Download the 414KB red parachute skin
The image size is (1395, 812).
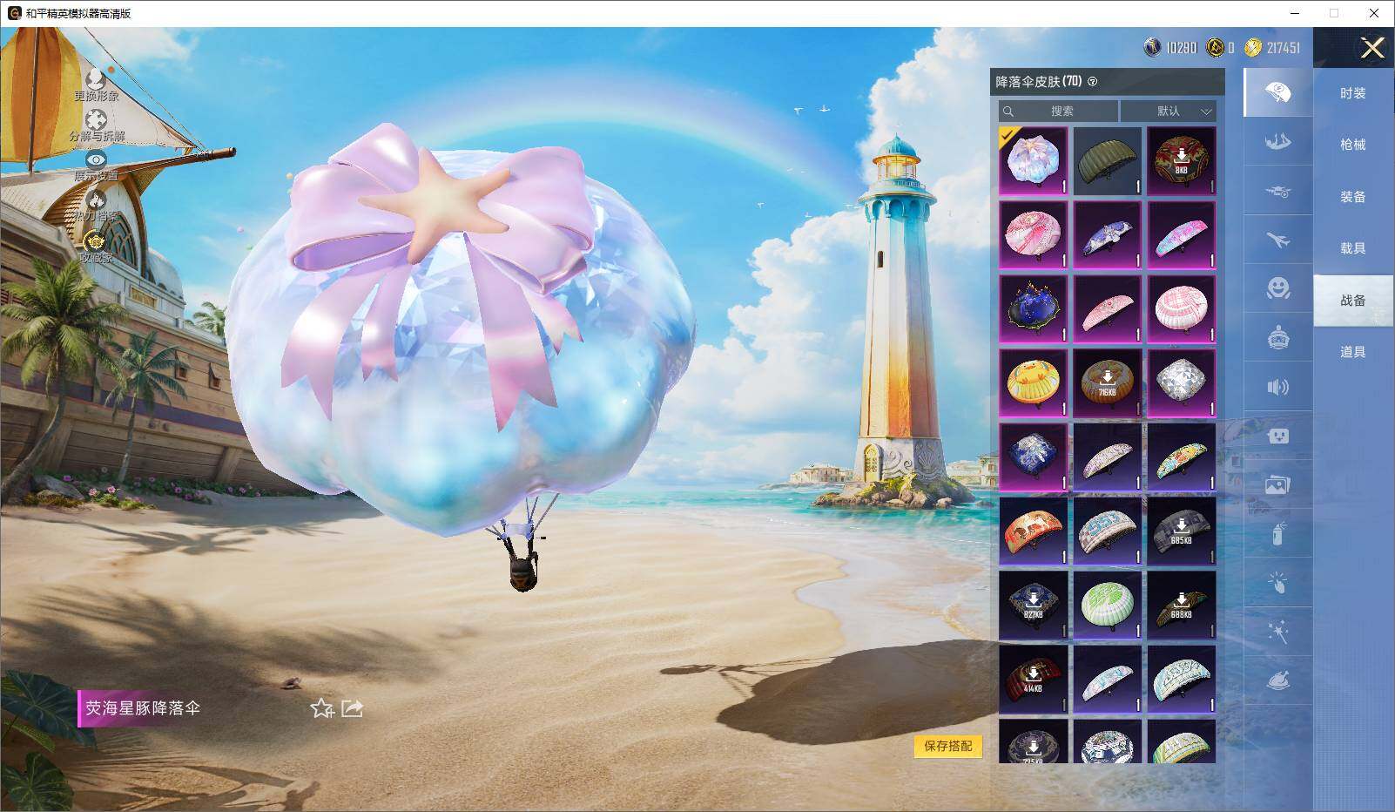[x=1033, y=680]
